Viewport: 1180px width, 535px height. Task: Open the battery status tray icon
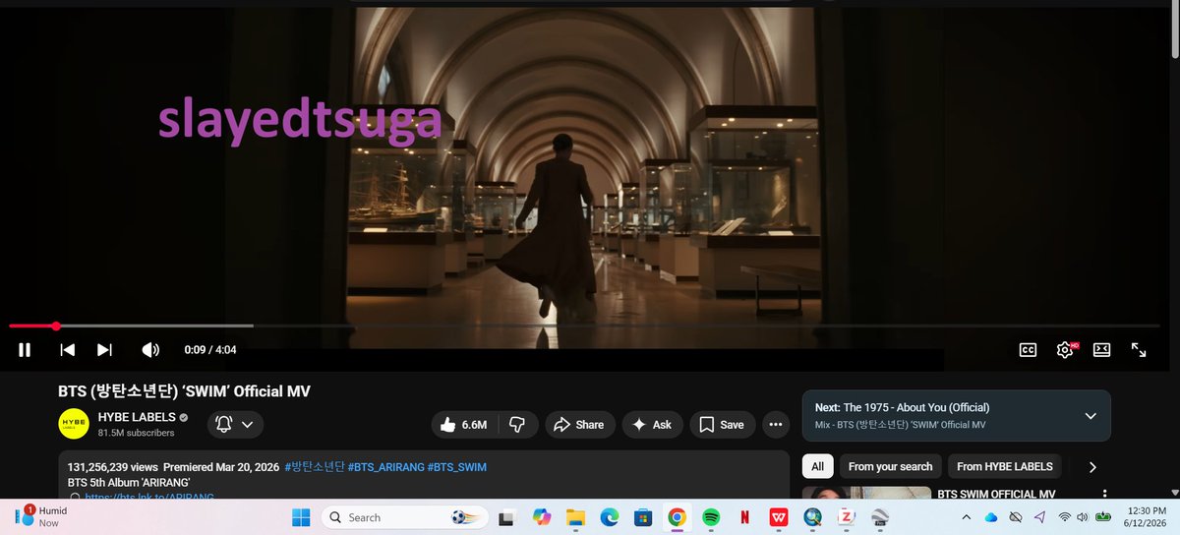click(x=1104, y=517)
